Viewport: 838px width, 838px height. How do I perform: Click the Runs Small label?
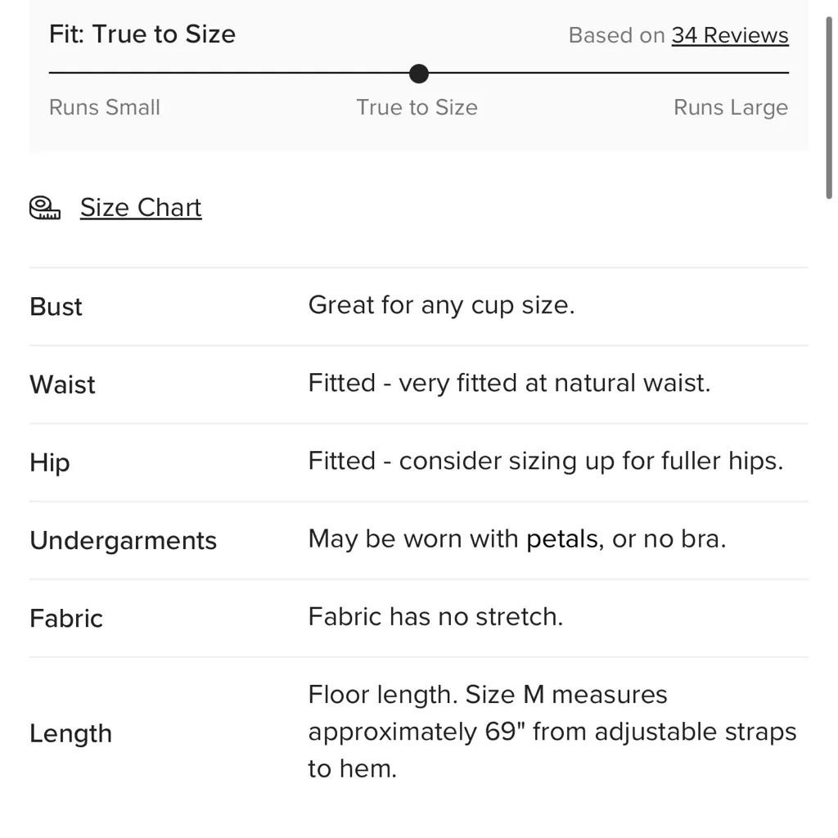pos(105,107)
